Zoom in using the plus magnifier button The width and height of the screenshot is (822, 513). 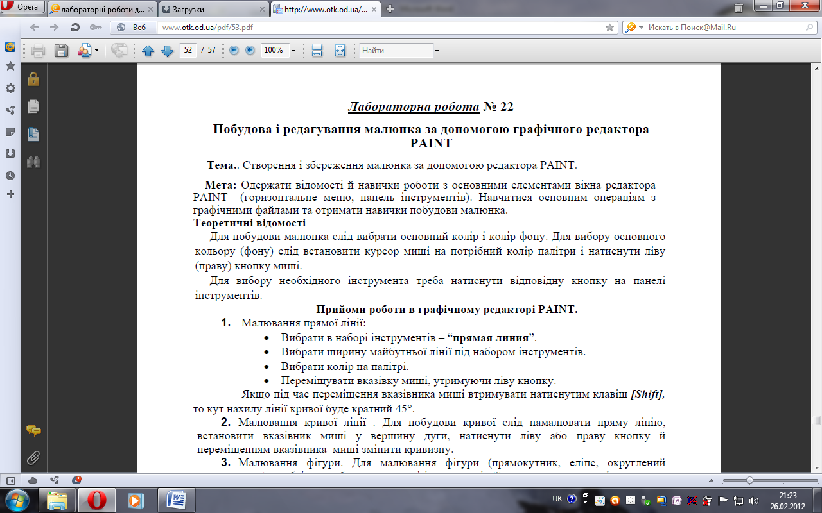coord(250,50)
